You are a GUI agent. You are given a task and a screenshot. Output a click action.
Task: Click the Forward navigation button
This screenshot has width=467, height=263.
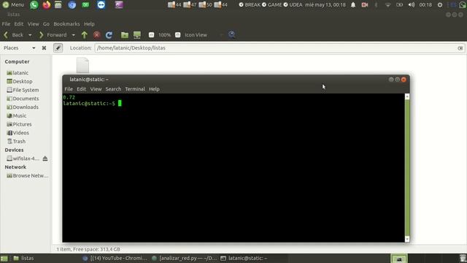pos(53,35)
